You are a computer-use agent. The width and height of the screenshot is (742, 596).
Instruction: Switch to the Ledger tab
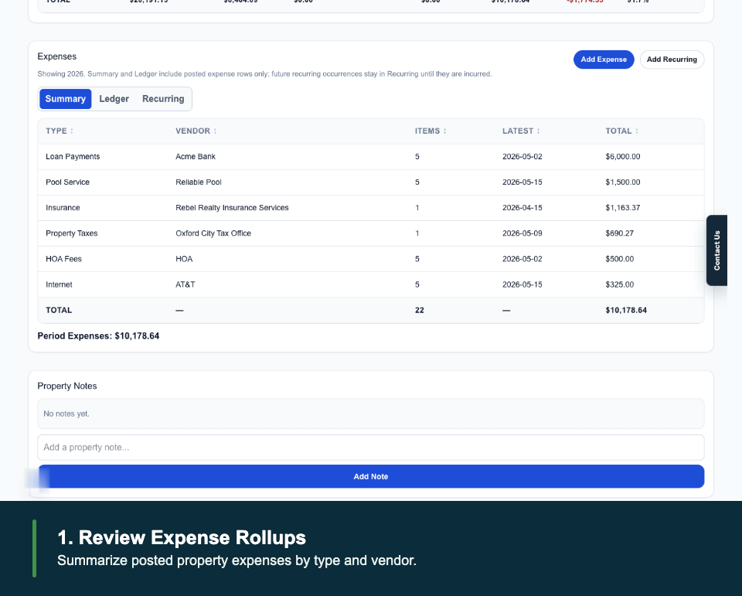(114, 99)
